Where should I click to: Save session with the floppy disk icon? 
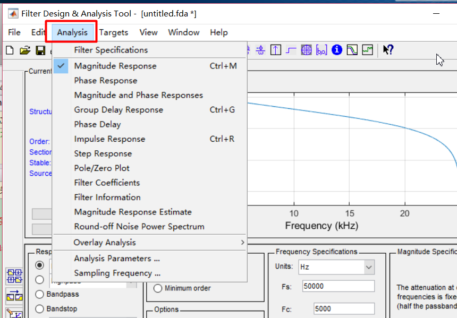click(40, 50)
